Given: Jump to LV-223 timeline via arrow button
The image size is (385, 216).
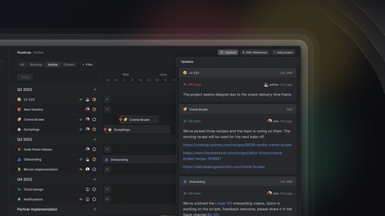Looking at the screenshot, I should 107,99.
